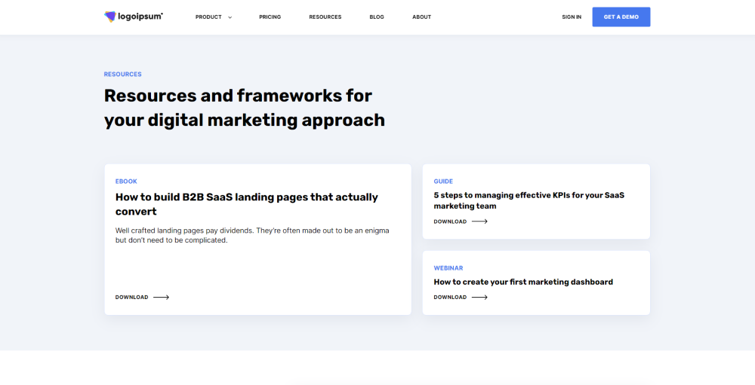The image size is (755, 385).
Task: Click the logoipsum logo icon
Action: tap(110, 17)
